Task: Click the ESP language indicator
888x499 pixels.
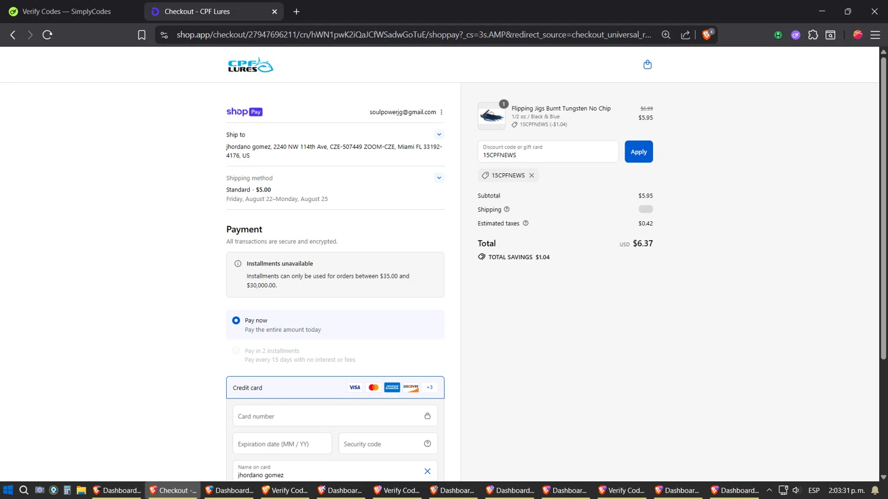Action: click(814, 490)
